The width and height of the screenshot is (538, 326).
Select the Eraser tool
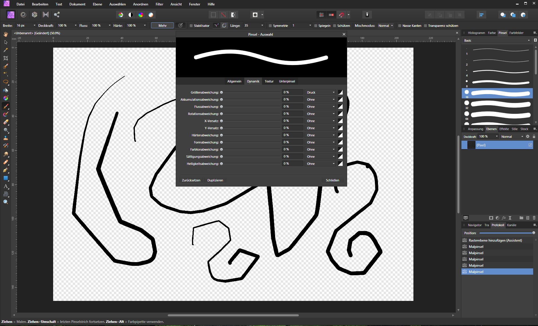[x=6, y=122]
